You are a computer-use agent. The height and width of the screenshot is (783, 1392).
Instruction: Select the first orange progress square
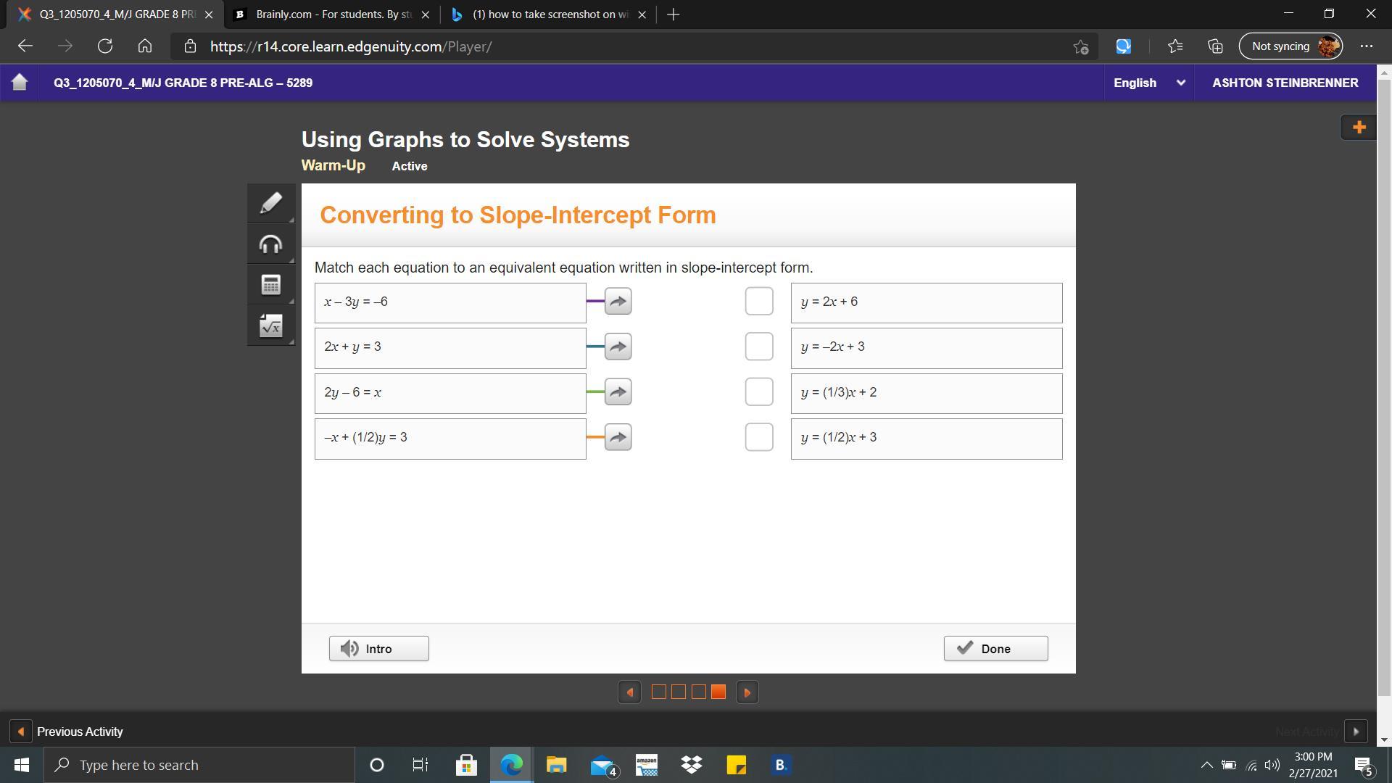point(658,692)
